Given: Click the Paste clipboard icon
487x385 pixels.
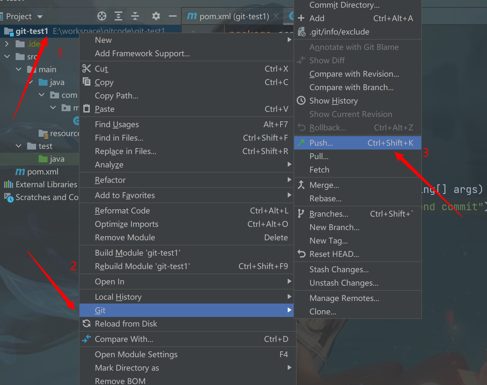Looking at the screenshot, I should point(87,109).
